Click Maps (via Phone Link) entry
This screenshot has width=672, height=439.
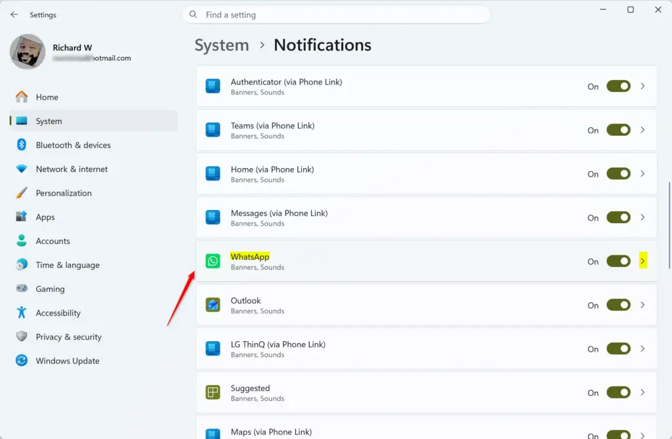pos(427,427)
